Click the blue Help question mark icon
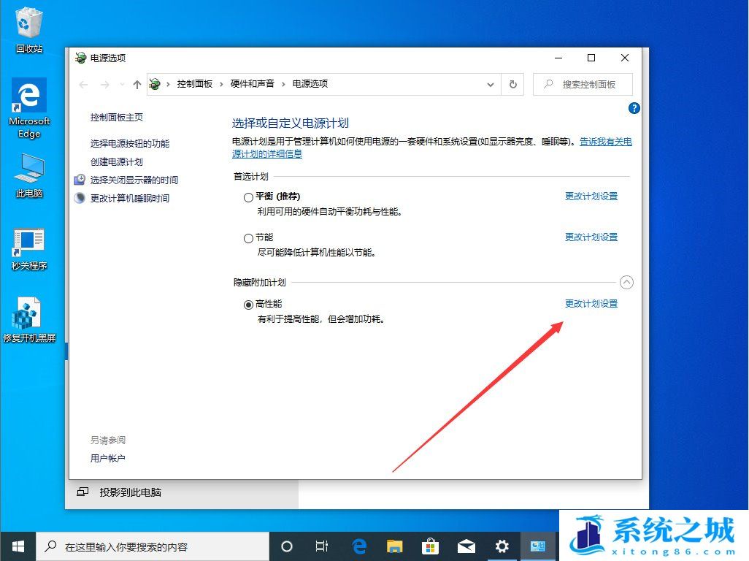Image resolution: width=749 pixels, height=561 pixels. pyautogui.click(x=634, y=108)
